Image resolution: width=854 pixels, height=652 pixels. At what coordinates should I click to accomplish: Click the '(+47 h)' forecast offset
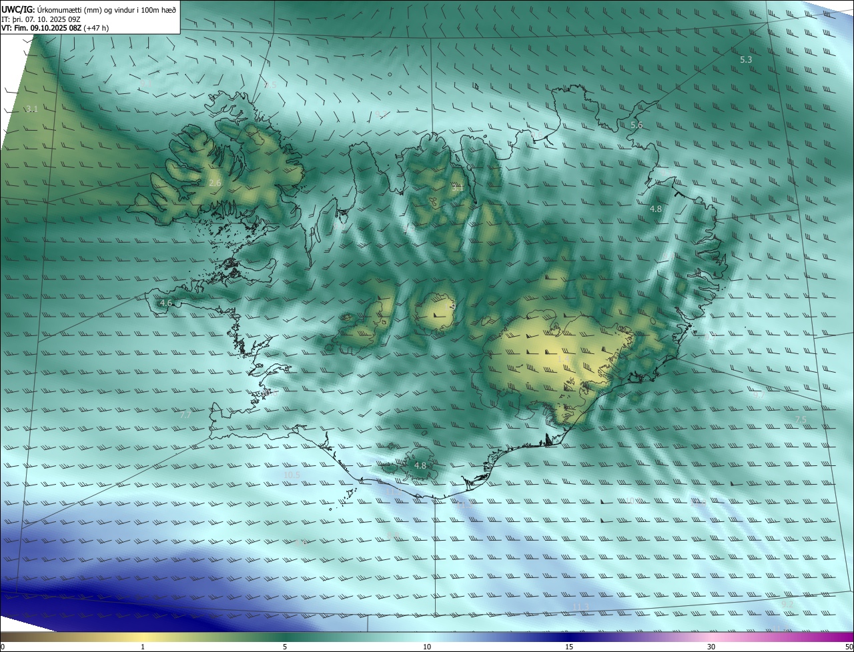pos(97,28)
